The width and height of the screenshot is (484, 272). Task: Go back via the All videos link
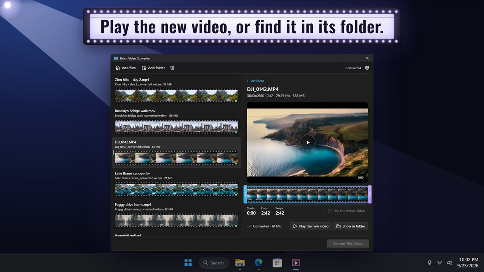coord(256,81)
